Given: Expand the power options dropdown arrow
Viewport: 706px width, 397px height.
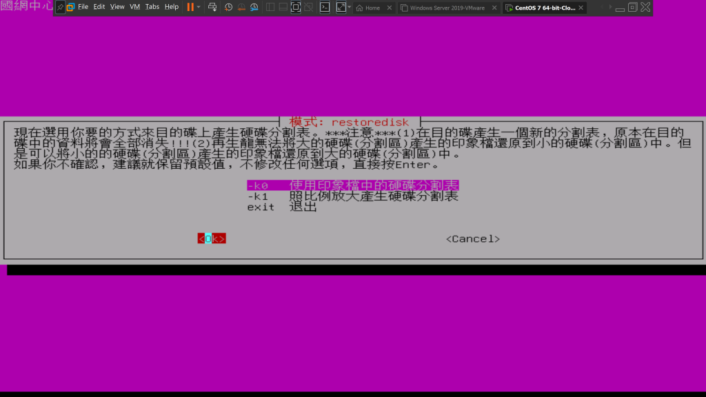Looking at the screenshot, I should [x=199, y=7].
